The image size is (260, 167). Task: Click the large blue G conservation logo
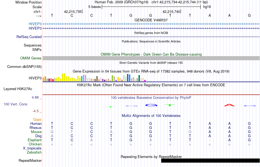(x=151, y=105)
